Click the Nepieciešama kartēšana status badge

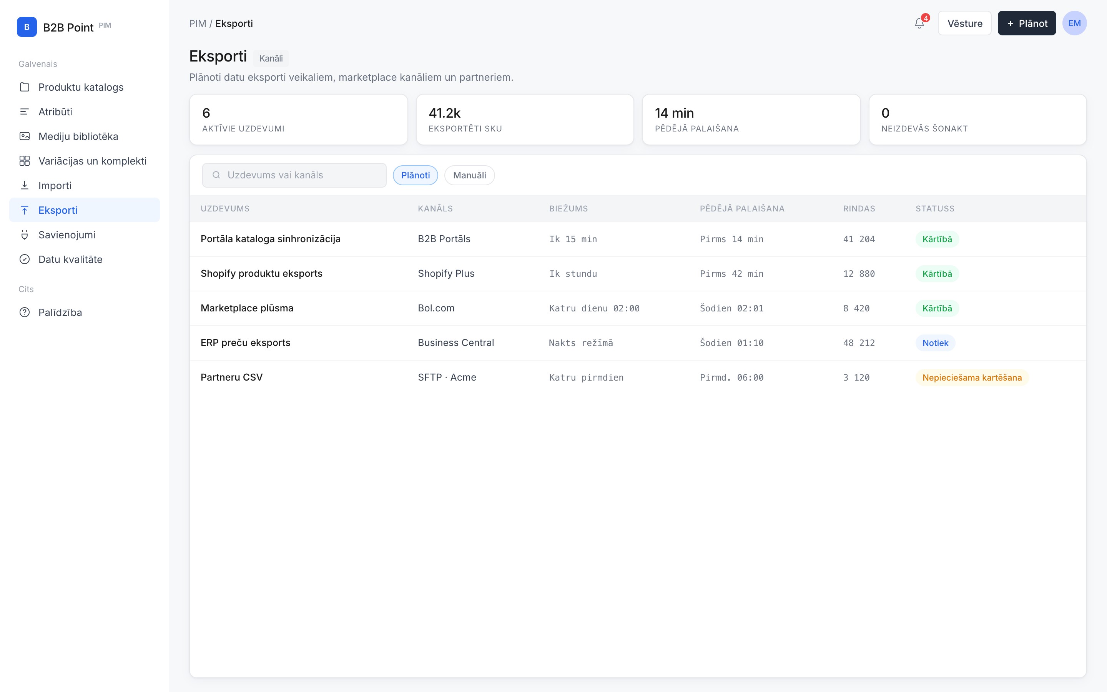972,378
